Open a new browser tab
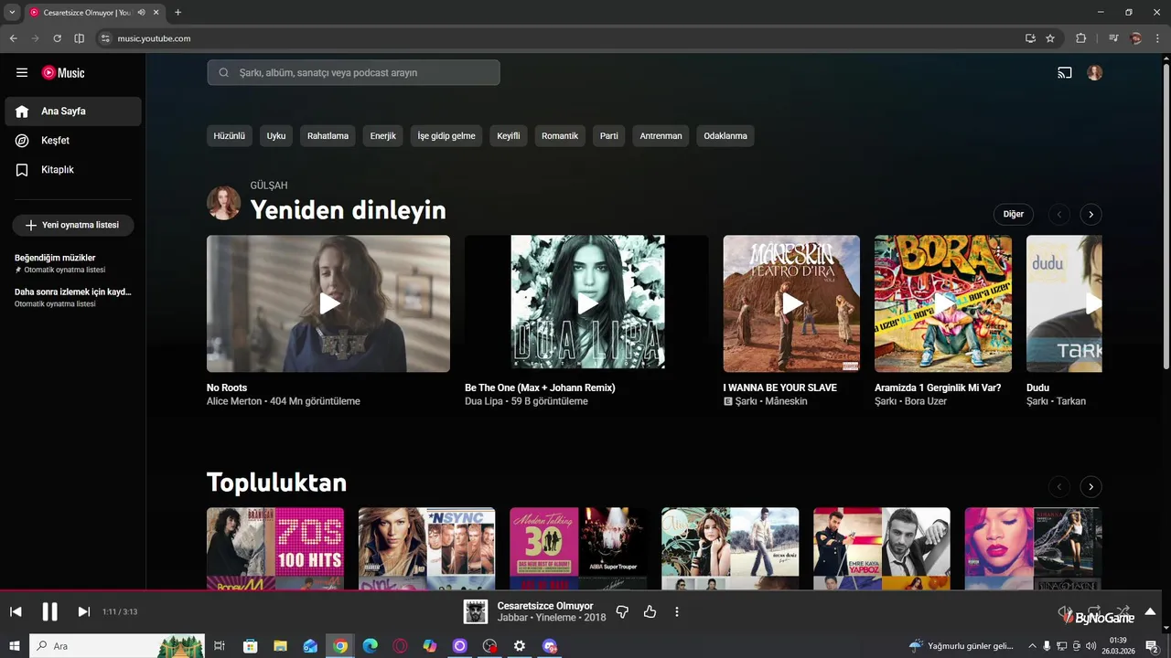Image resolution: width=1171 pixels, height=658 pixels. (177, 13)
